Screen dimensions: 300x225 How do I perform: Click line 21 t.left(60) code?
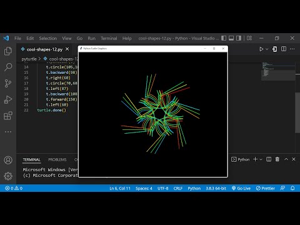tap(57, 104)
